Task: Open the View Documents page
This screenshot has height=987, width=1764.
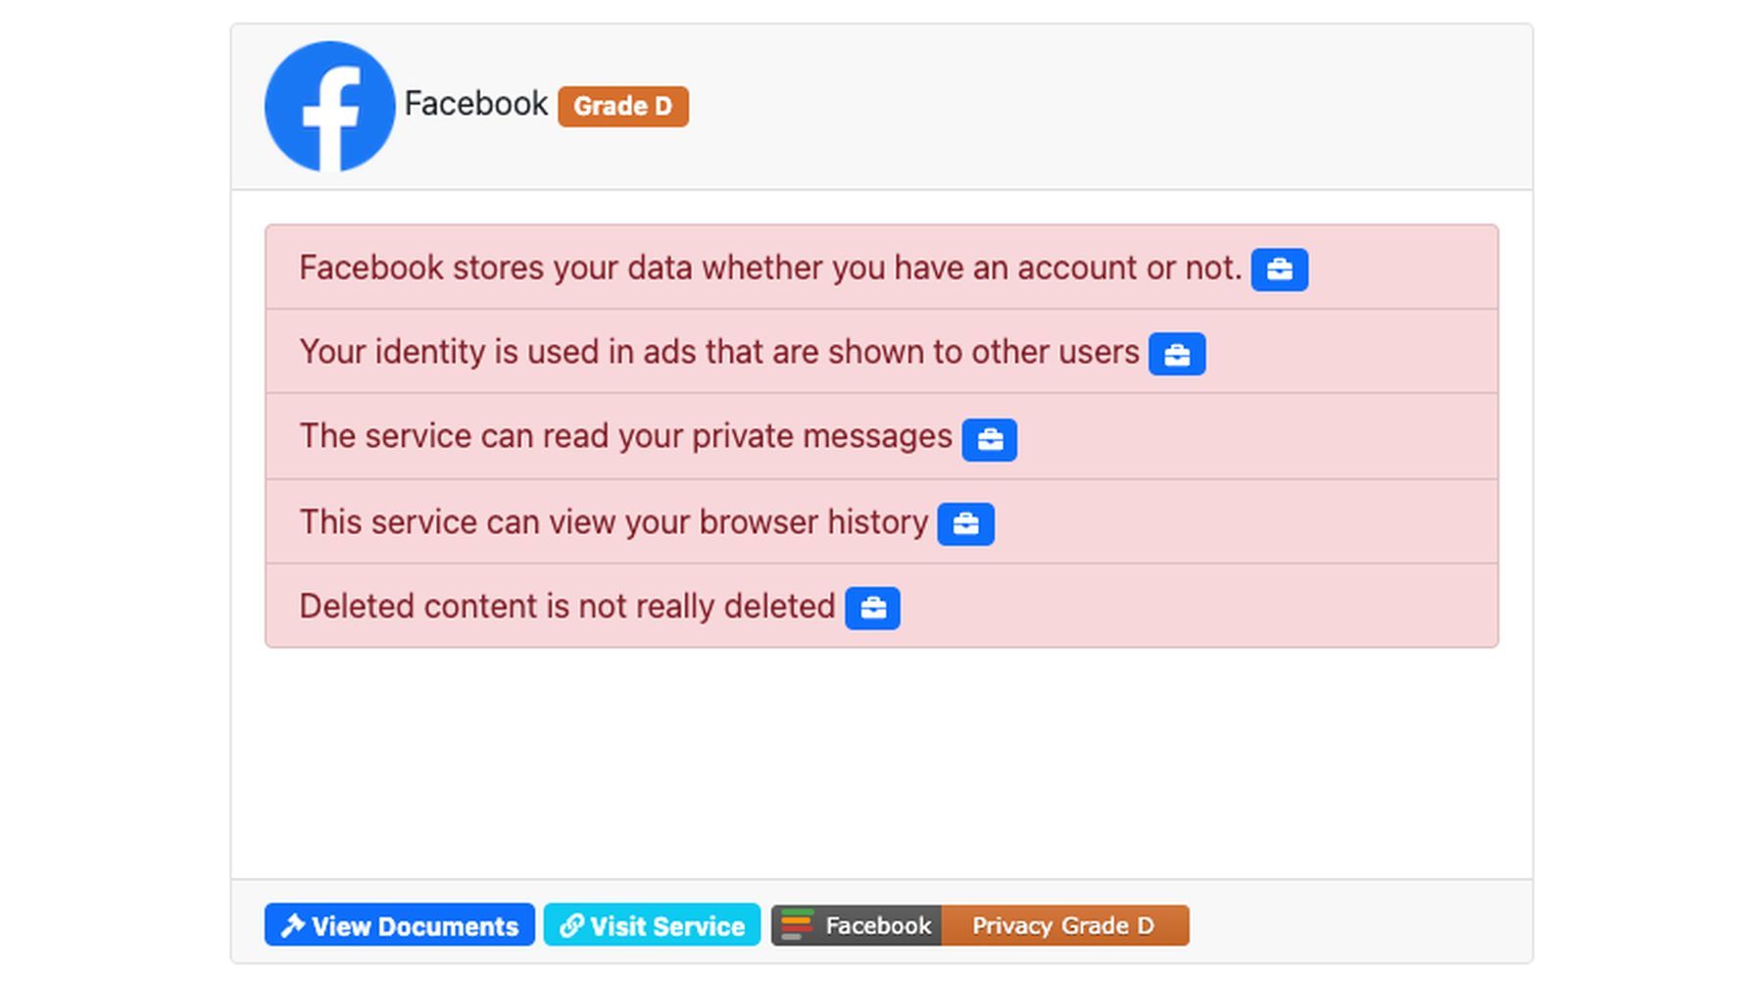Action: pyautogui.click(x=399, y=924)
